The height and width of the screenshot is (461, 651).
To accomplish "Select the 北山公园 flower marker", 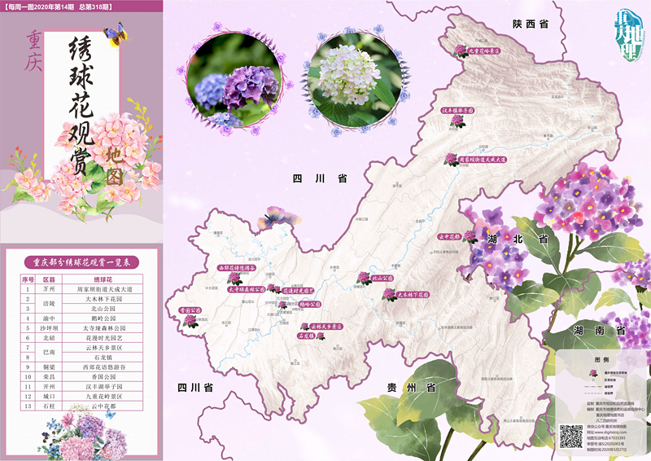I will point(364,279).
